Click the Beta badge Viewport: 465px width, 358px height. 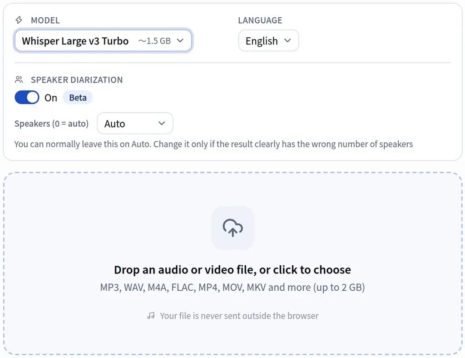tap(78, 98)
